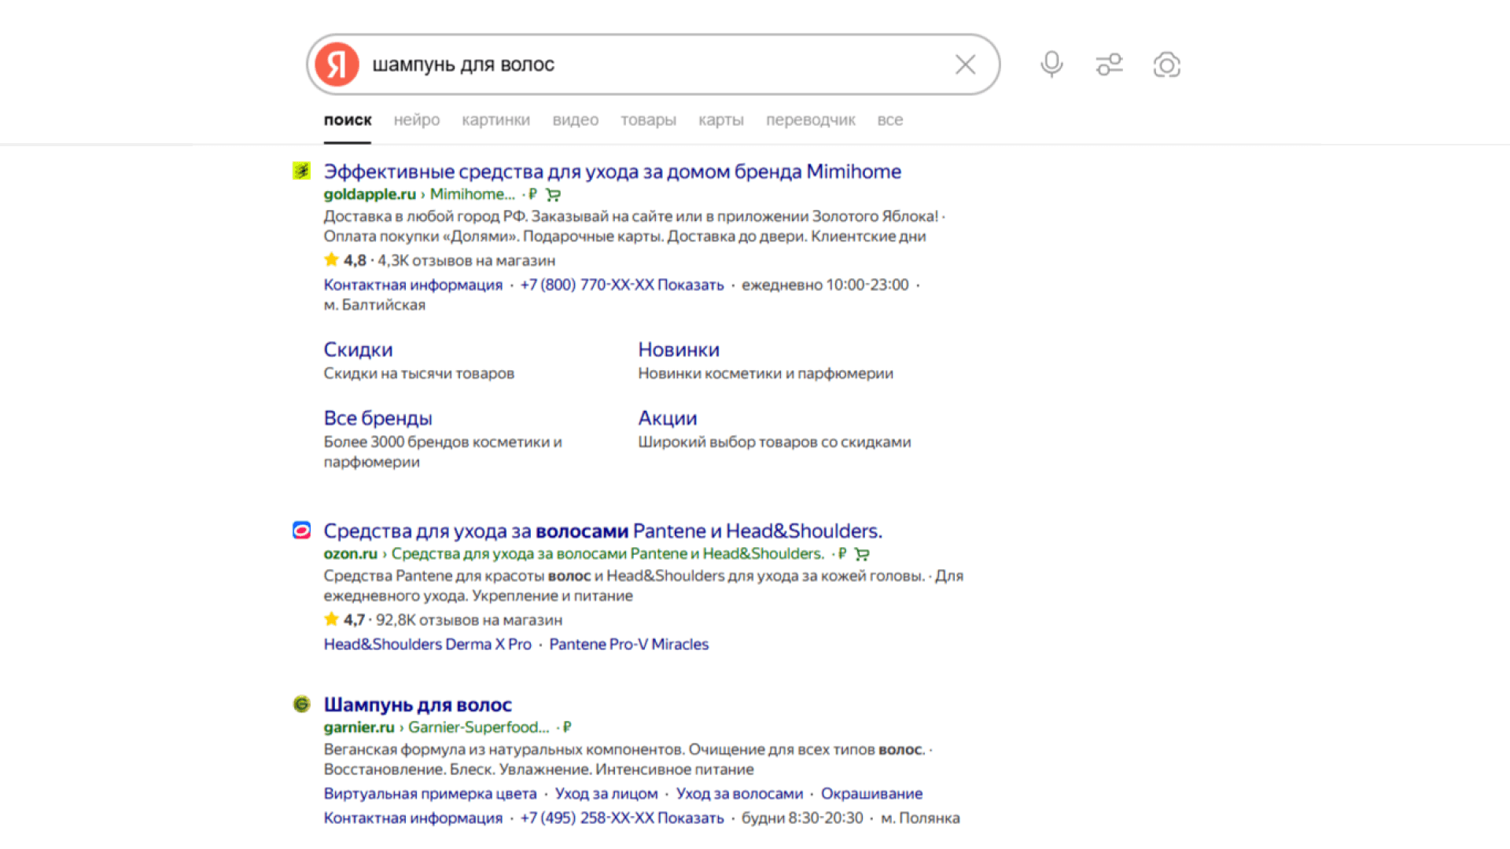This screenshot has height=849, width=1510.
Task: Click 92,8К отзывов на магазин text
Action: pyautogui.click(x=469, y=619)
